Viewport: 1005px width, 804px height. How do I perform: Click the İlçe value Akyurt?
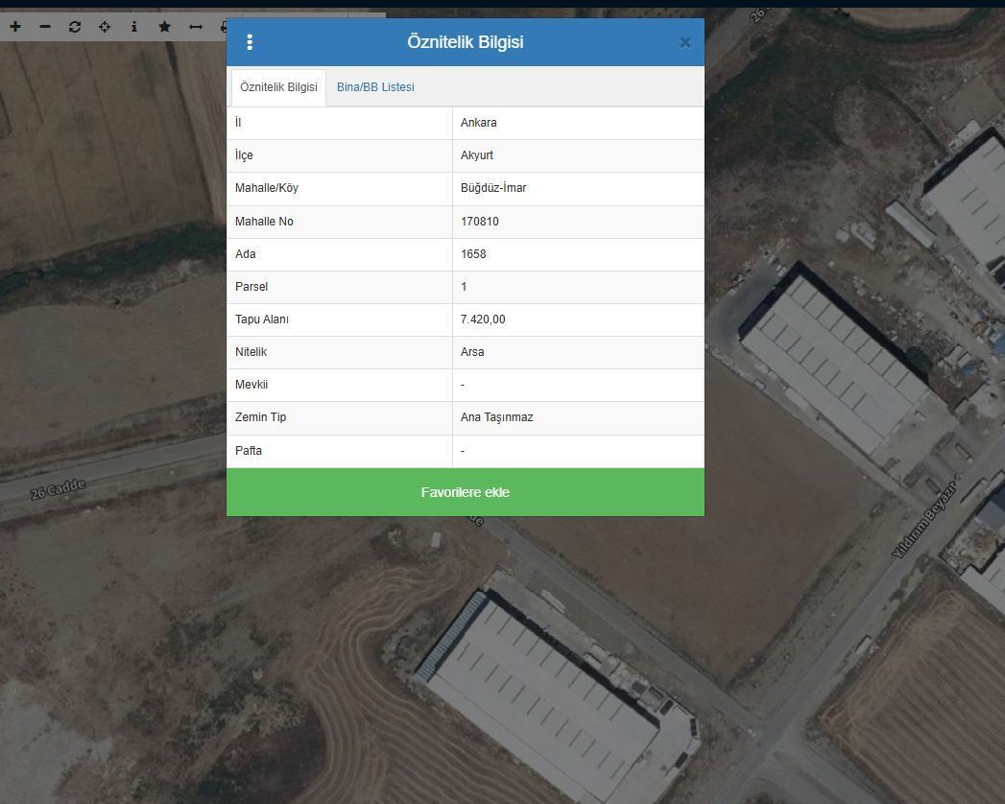[477, 155]
